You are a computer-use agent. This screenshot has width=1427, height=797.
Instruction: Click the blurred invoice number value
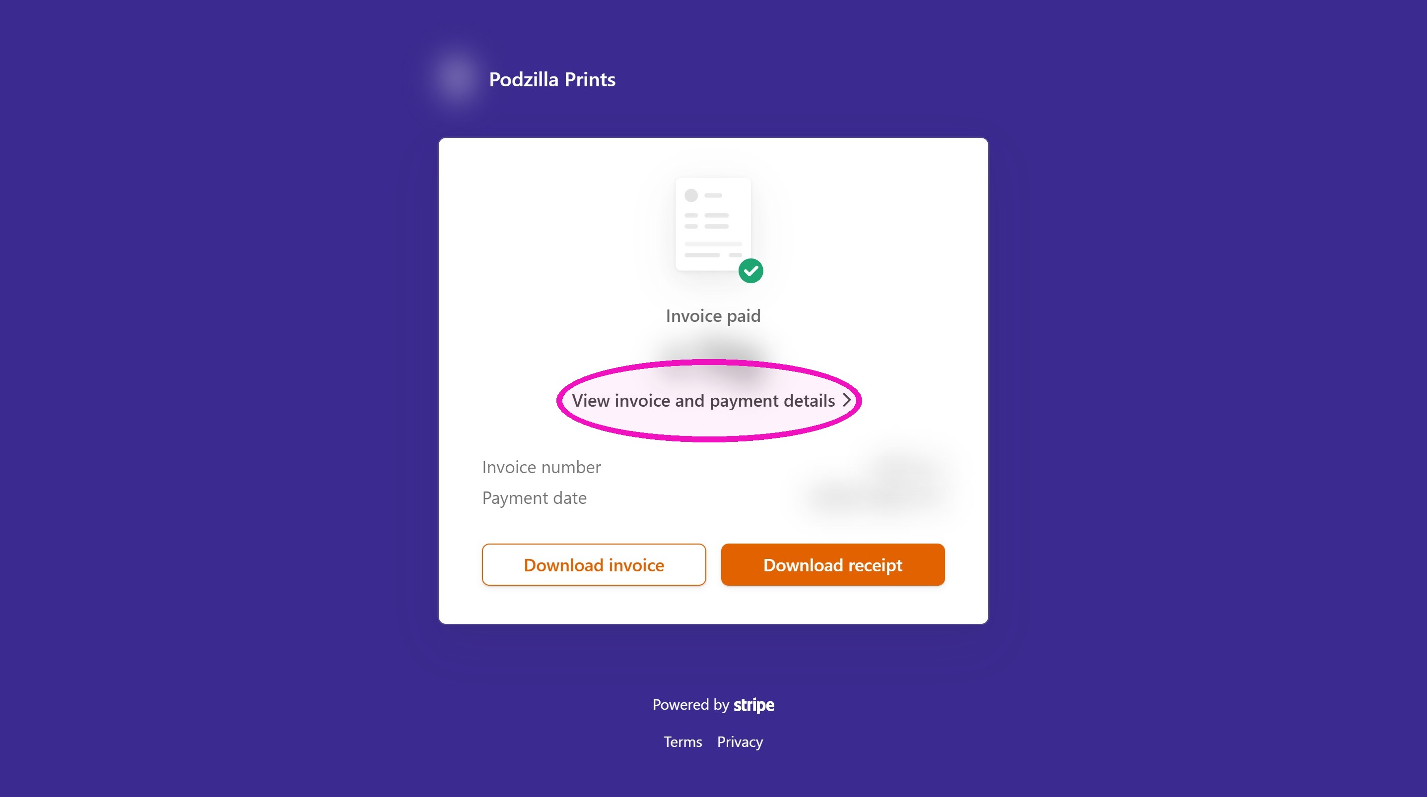point(908,467)
